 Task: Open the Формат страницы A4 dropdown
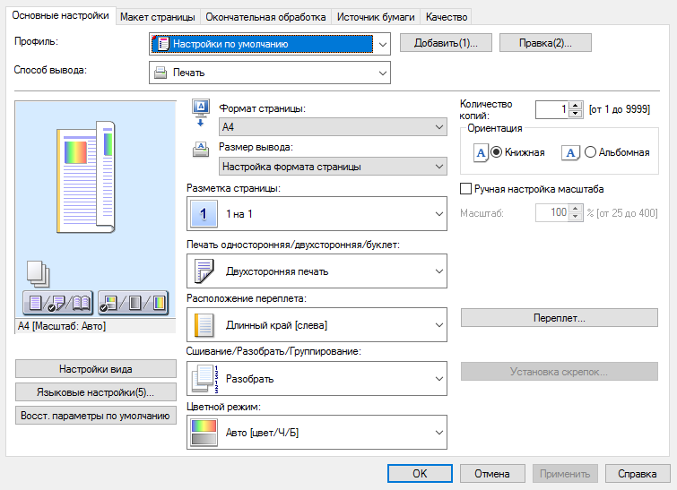click(x=333, y=127)
